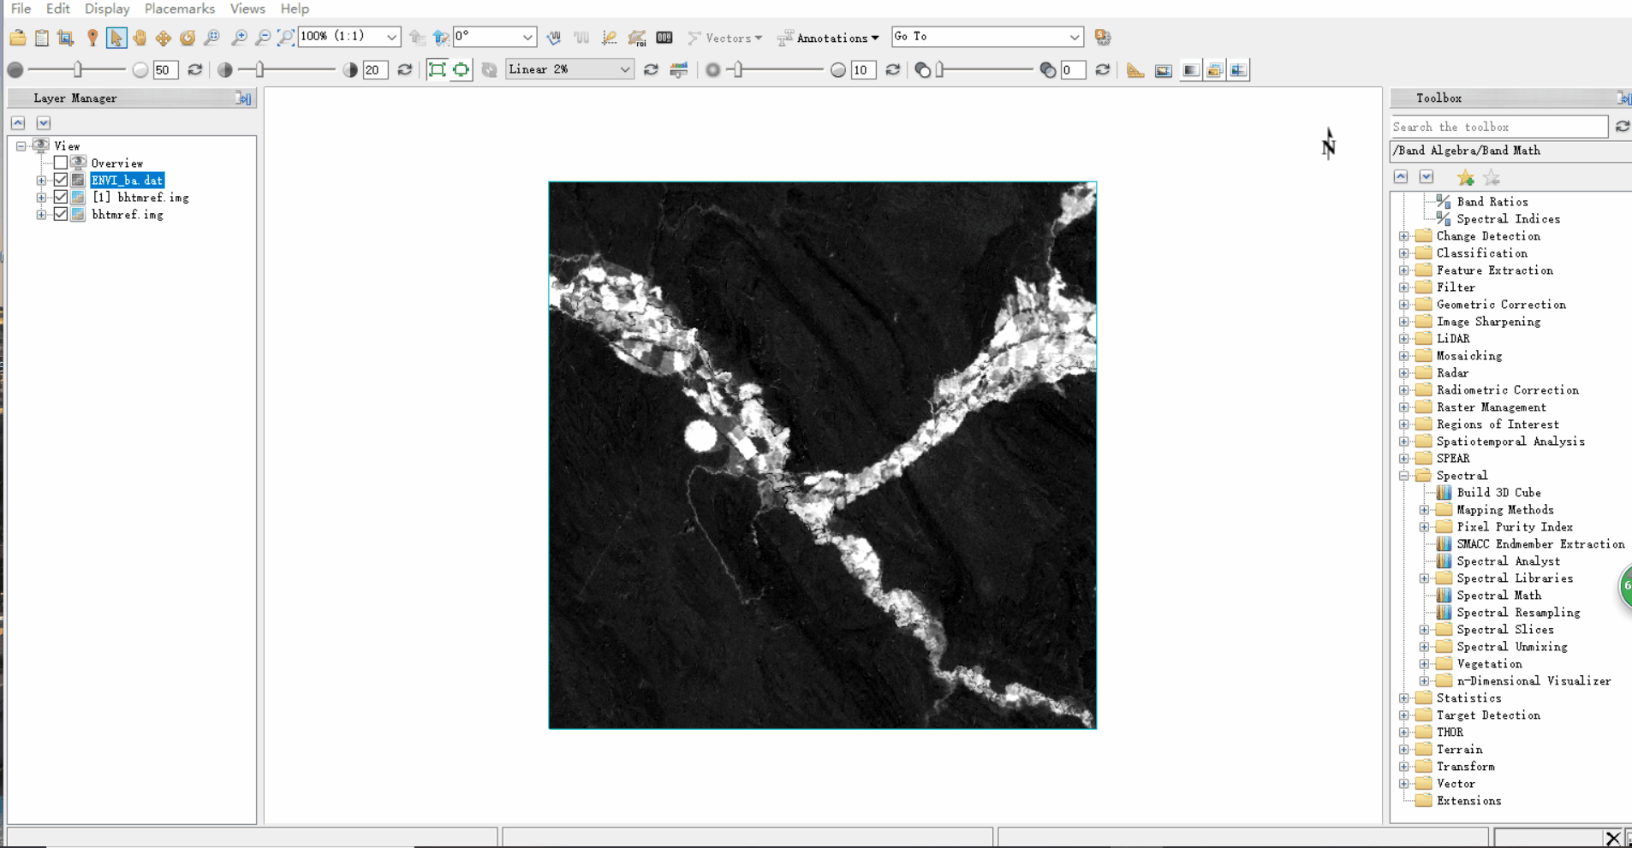The height and width of the screenshot is (848, 1632).
Task: Open the histogram stretch dialog icon
Action: pos(679,70)
